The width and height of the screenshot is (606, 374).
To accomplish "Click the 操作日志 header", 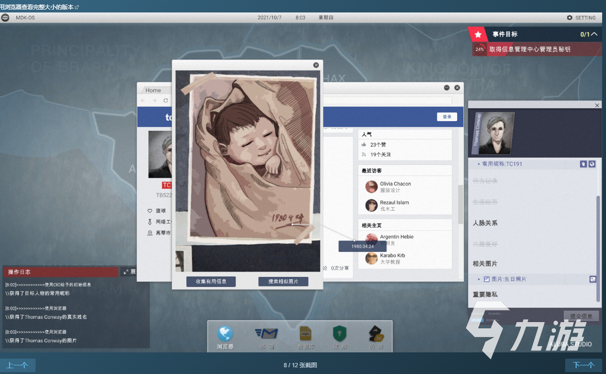I will (x=61, y=272).
